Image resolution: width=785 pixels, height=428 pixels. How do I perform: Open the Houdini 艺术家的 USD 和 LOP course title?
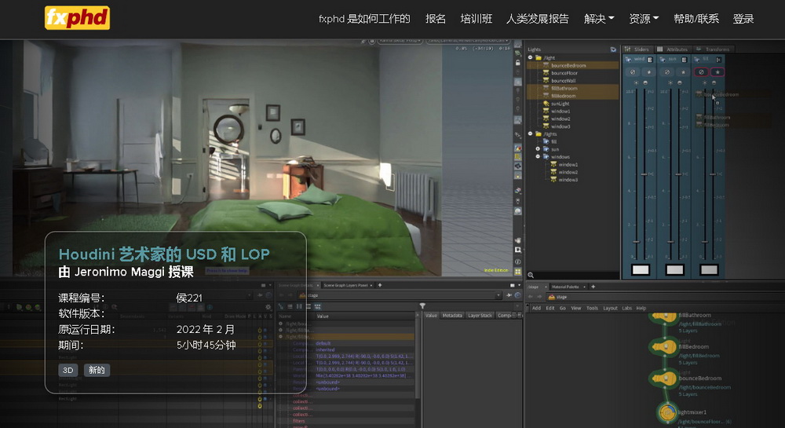164,254
